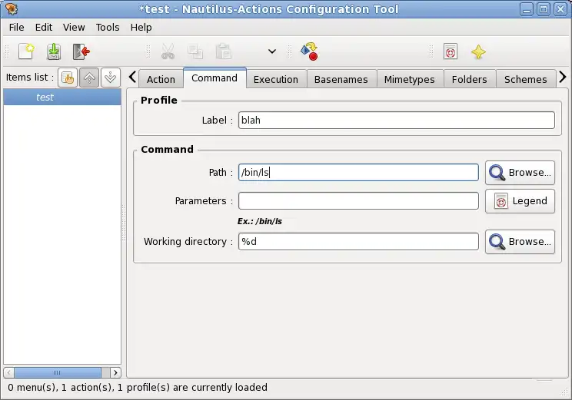Click the items list scrollbar left arrow

[x=8, y=372]
